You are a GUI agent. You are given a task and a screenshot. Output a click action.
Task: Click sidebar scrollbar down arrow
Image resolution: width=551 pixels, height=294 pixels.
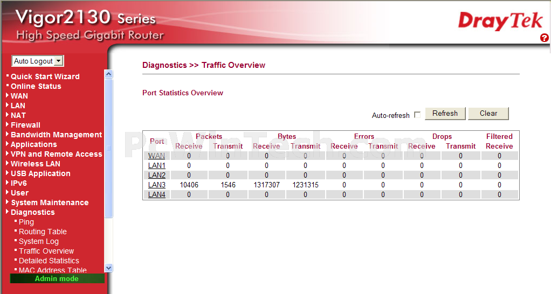tap(108, 268)
